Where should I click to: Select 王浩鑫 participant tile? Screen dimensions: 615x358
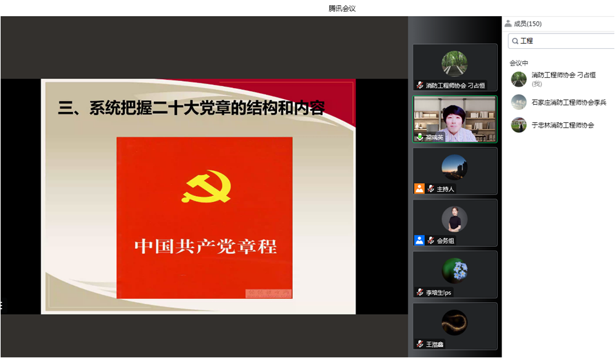click(455, 327)
